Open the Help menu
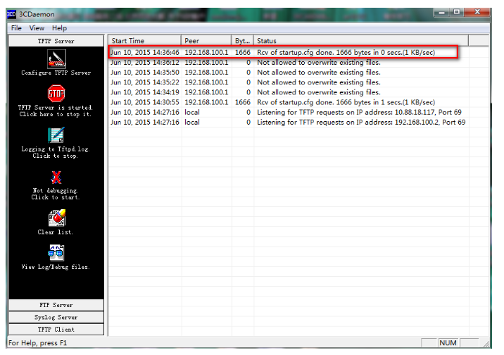The height and width of the screenshot is (355, 504). tap(59, 28)
